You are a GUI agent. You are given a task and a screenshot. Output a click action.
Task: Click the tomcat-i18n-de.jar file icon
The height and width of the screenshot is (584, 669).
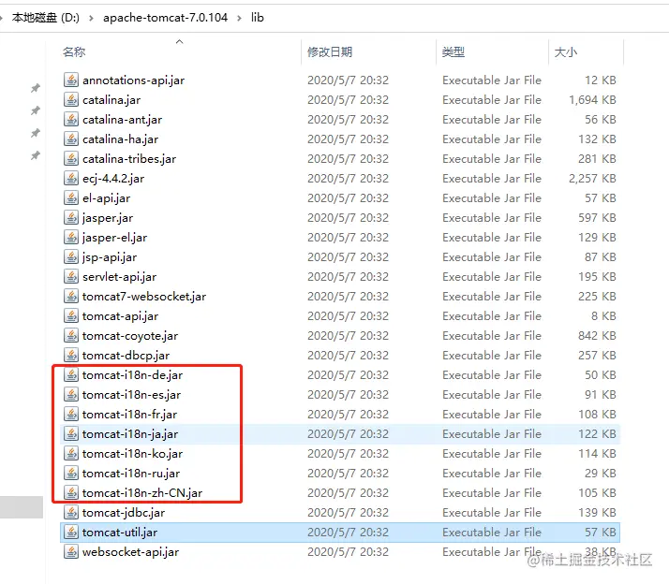tap(71, 374)
